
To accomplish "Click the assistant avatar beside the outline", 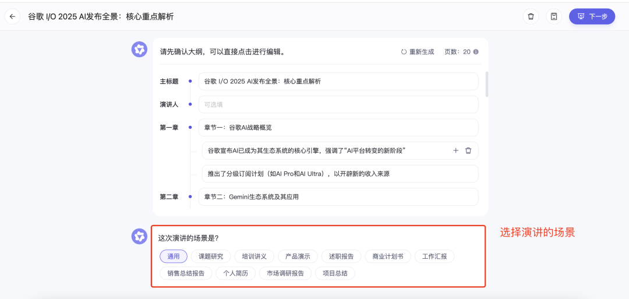I will click(x=139, y=50).
